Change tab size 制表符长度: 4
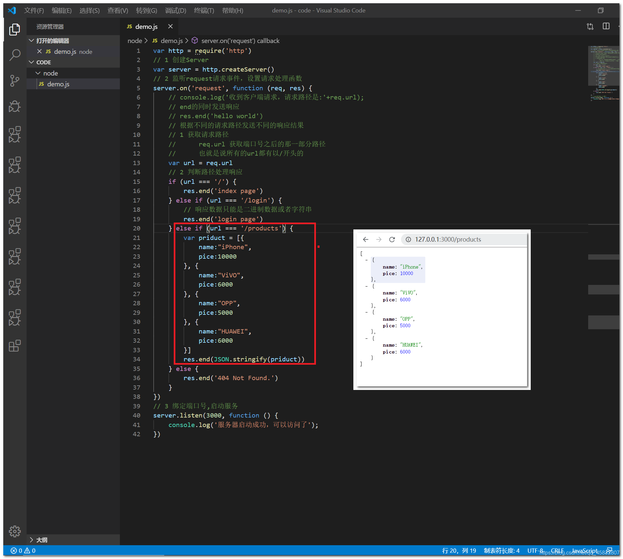Viewport: 623px width, 559px height. [501, 550]
